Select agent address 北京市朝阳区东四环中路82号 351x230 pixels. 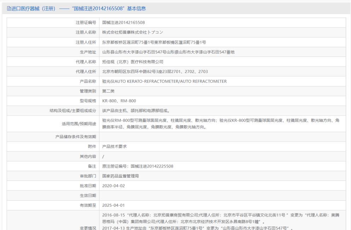[129, 71]
